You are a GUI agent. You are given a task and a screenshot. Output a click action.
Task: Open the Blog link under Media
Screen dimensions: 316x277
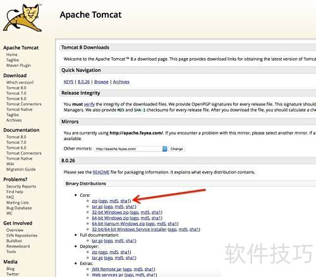coord(10,269)
